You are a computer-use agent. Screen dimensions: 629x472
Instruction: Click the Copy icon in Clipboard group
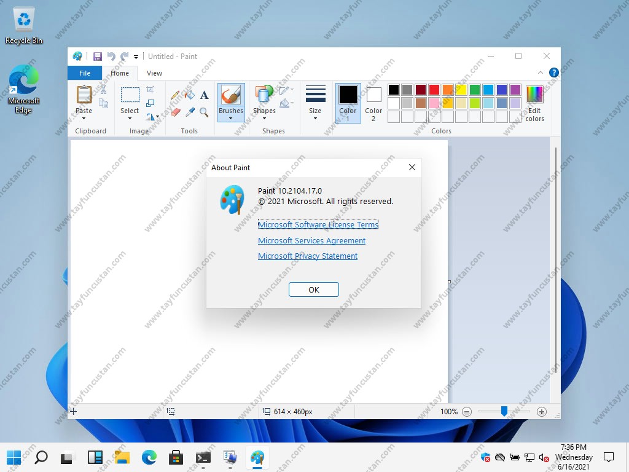pos(103,103)
